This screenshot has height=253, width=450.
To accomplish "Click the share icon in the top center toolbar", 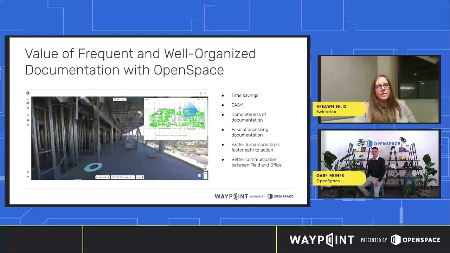I will pyautogui.click(x=118, y=99).
